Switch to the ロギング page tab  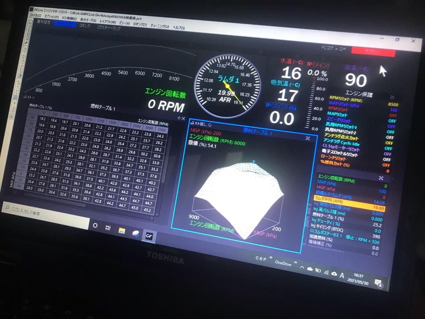84,26
